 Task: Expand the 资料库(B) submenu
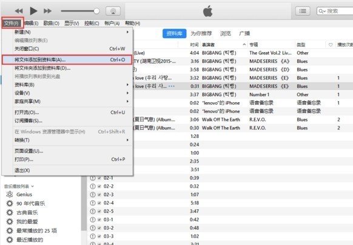[67, 85]
